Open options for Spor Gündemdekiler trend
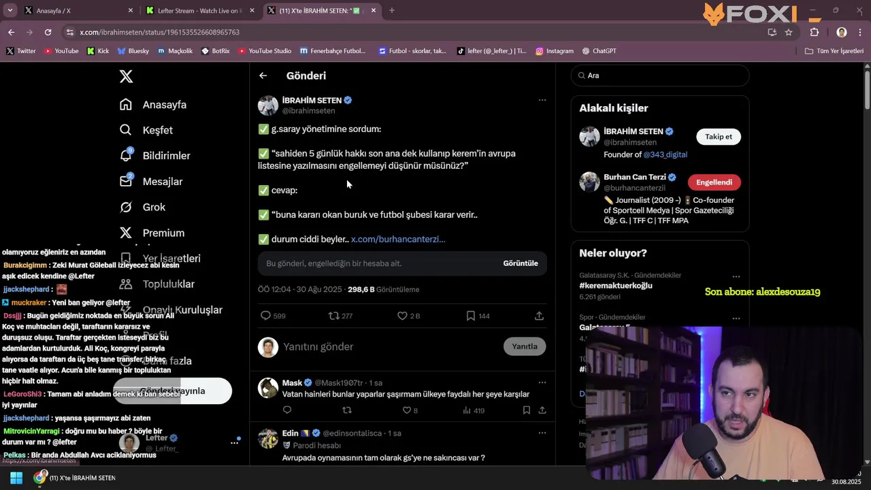 pyautogui.click(x=736, y=318)
